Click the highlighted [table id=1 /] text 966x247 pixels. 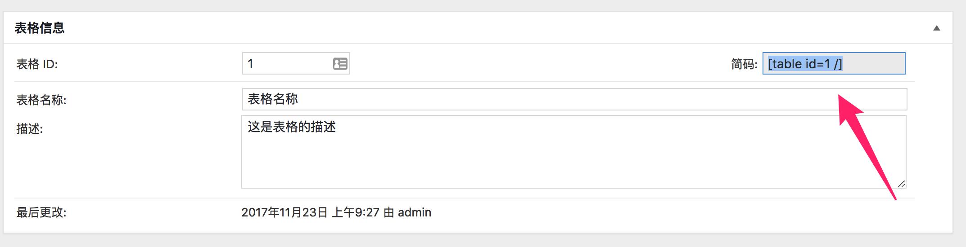click(805, 64)
